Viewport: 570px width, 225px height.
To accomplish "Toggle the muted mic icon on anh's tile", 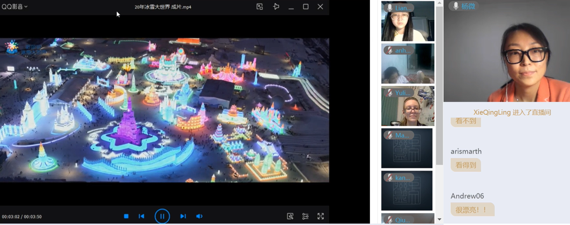I will (390, 50).
